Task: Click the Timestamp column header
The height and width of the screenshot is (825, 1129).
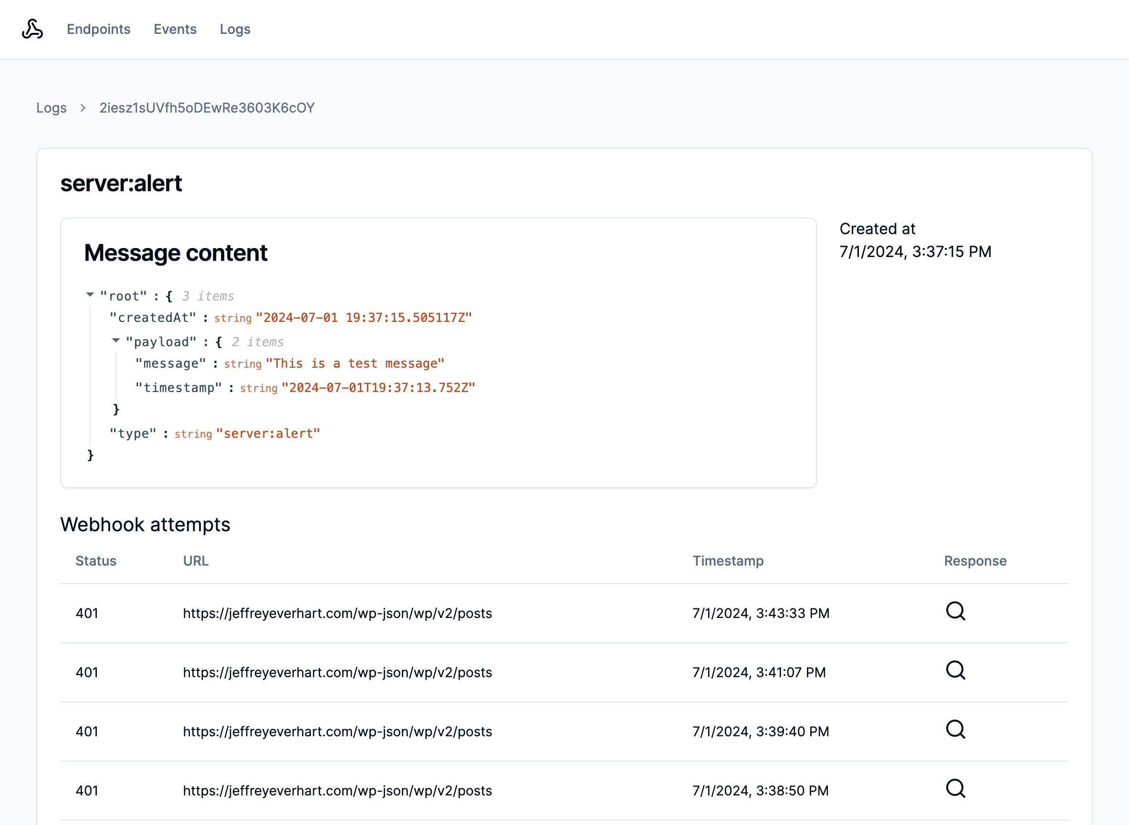Action: tap(728, 560)
